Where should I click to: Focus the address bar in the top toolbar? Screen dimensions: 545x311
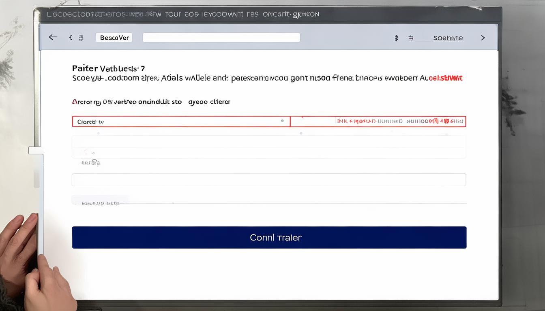221,38
